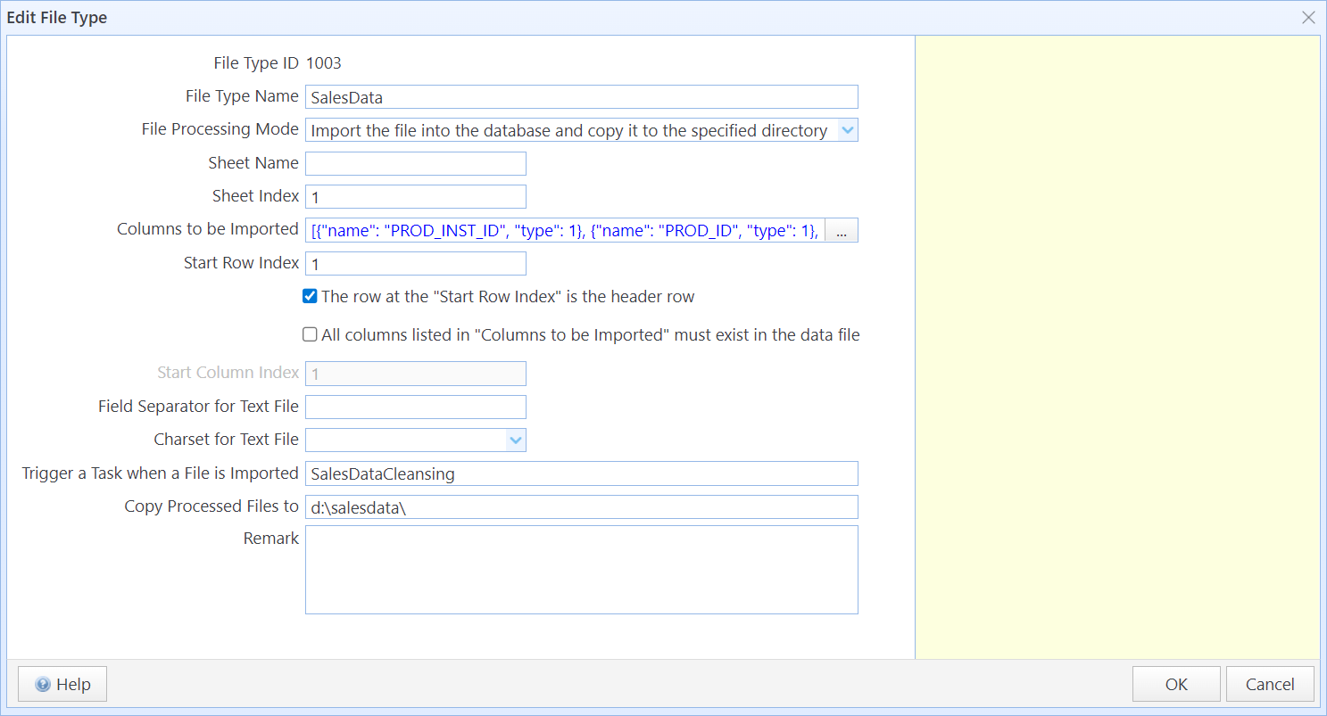The height and width of the screenshot is (716, 1327).
Task: Close the Edit File Type dialog
Action: (1308, 18)
